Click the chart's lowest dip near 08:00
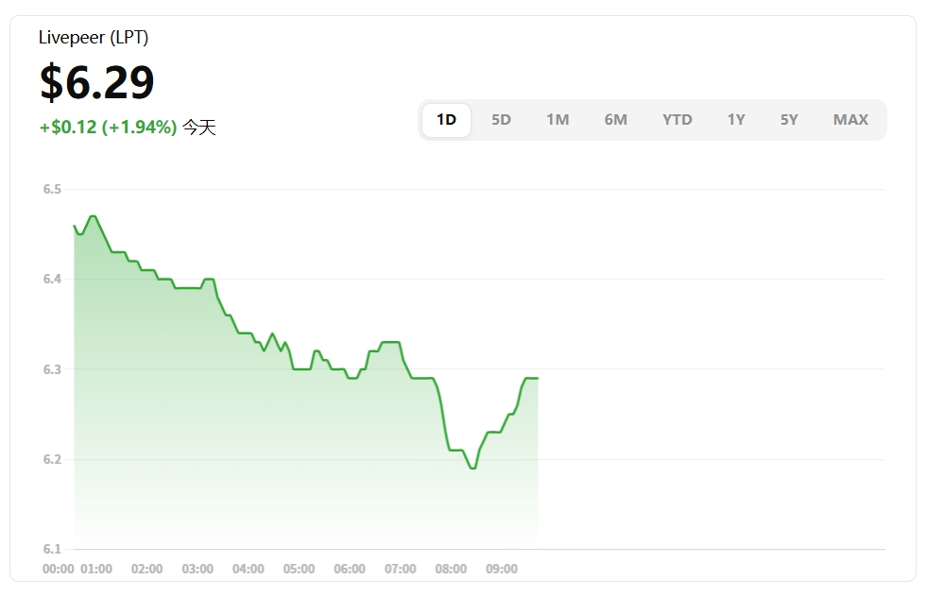 click(x=473, y=469)
